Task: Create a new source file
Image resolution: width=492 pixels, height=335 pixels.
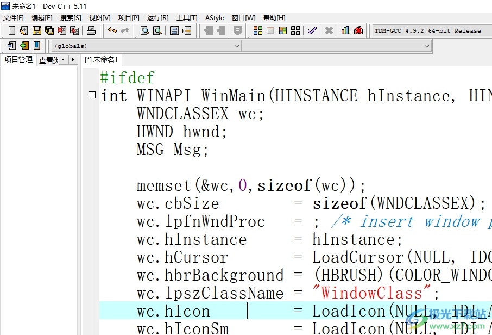Action: (11, 30)
